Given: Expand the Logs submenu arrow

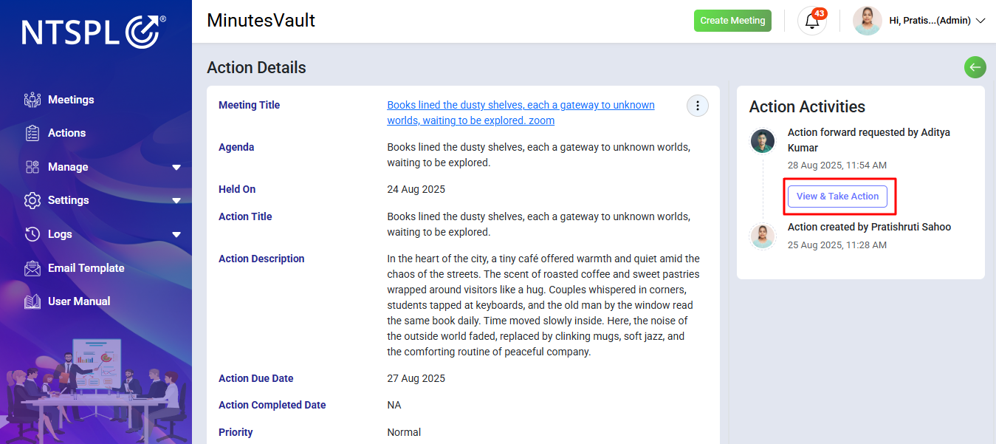Looking at the screenshot, I should pyautogui.click(x=176, y=235).
